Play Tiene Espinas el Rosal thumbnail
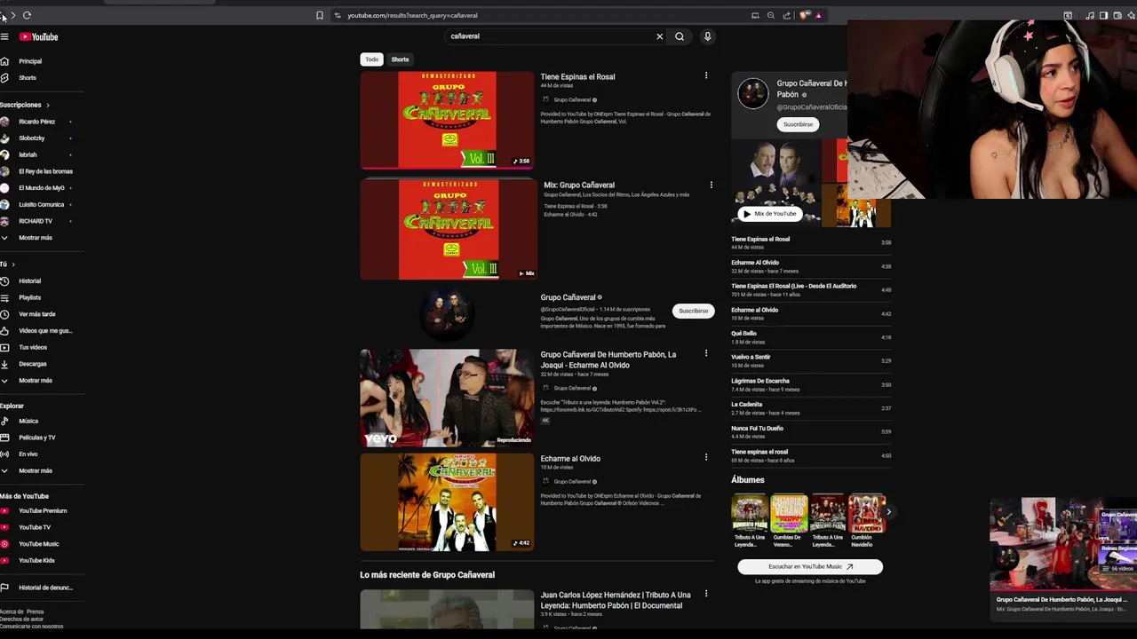The height and width of the screenshot is (639, 1137). pos(447,120)
